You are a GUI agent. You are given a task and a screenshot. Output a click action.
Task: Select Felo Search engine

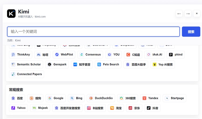(x=108, y=64)
